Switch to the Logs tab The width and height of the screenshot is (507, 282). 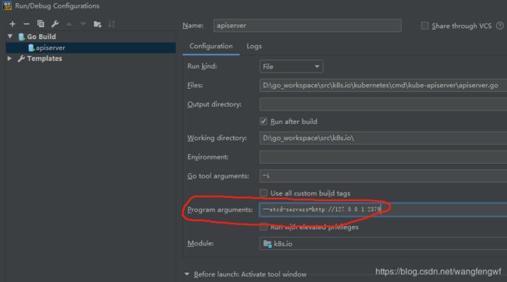click(x=254, y=46)
